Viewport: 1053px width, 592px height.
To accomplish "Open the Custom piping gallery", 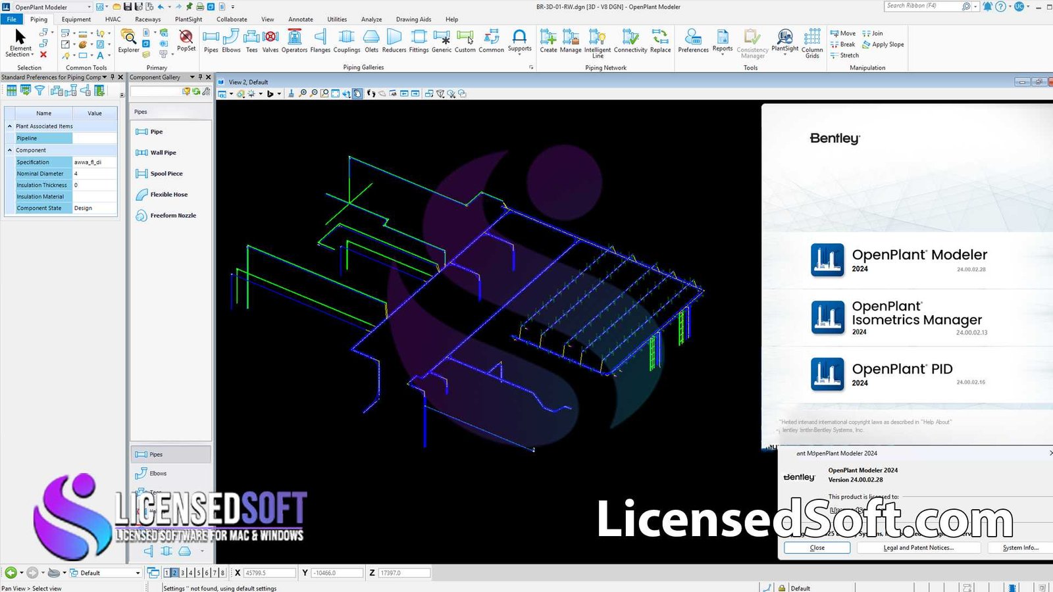I will 465,41.
